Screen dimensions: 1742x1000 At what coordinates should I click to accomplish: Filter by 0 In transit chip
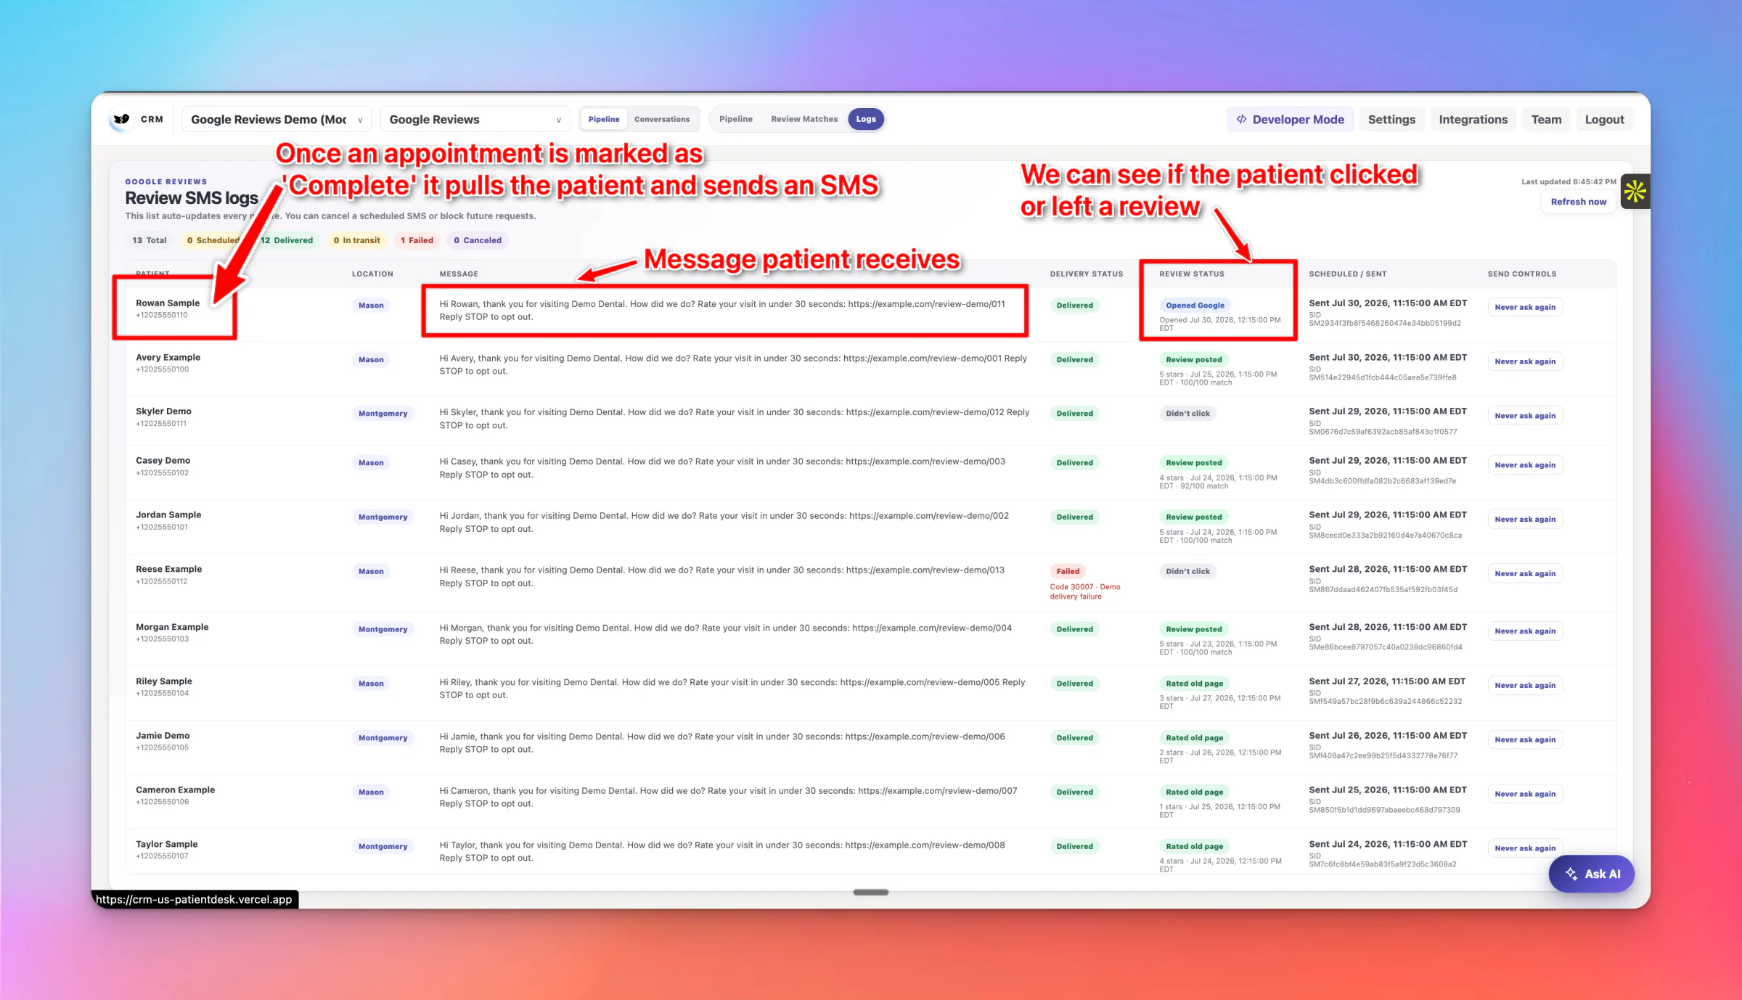pos(356,240)
